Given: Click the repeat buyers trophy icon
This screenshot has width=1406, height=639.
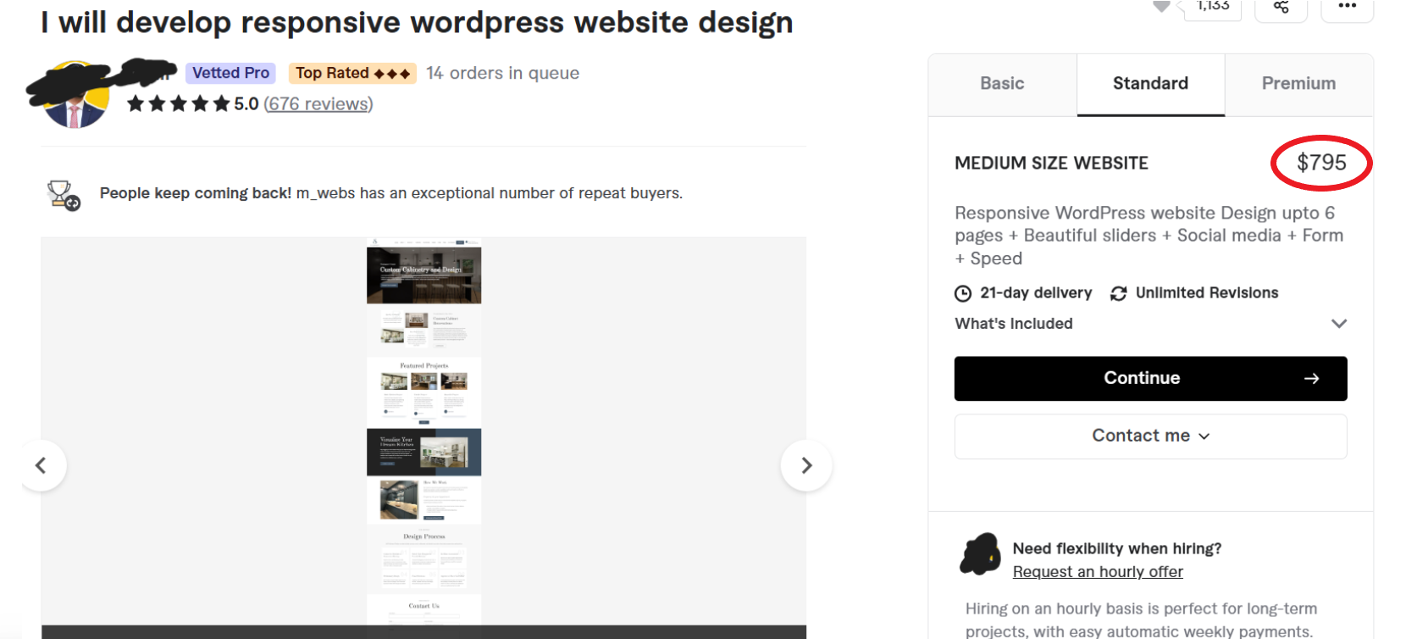Looking at the screenshot, I should click(64, 195).
